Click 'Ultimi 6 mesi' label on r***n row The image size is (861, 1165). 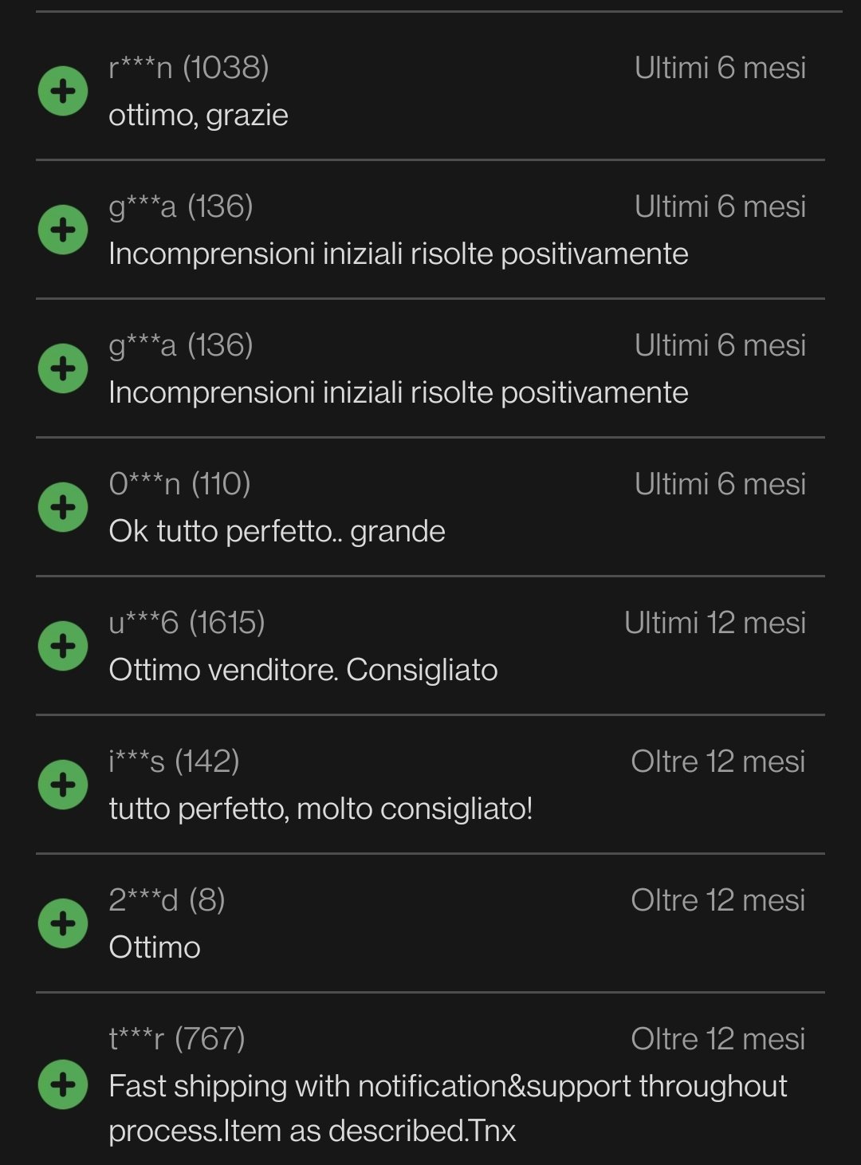pyautogui.click(x=721, y=68)
